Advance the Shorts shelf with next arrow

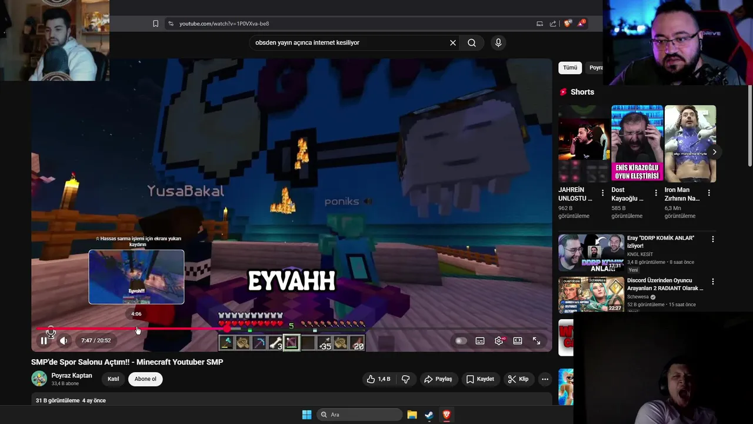point(714,152)
